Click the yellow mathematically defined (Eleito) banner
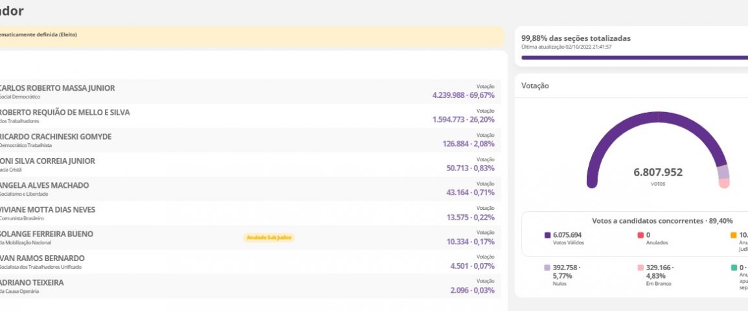748x311 pixels. (x=251, y=35)
